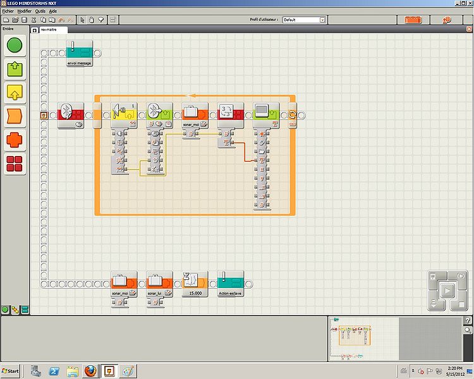Switch to the Complete palette tab

(15, 310)
